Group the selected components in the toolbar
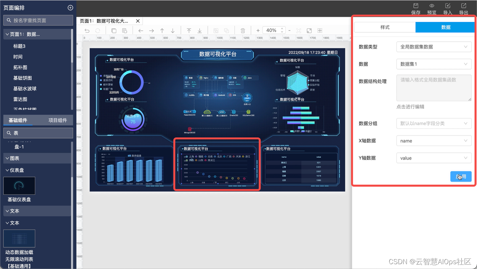 point(216,31)
